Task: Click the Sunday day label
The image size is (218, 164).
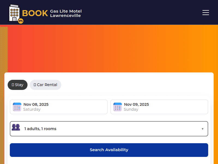Action: click(131, 109)
